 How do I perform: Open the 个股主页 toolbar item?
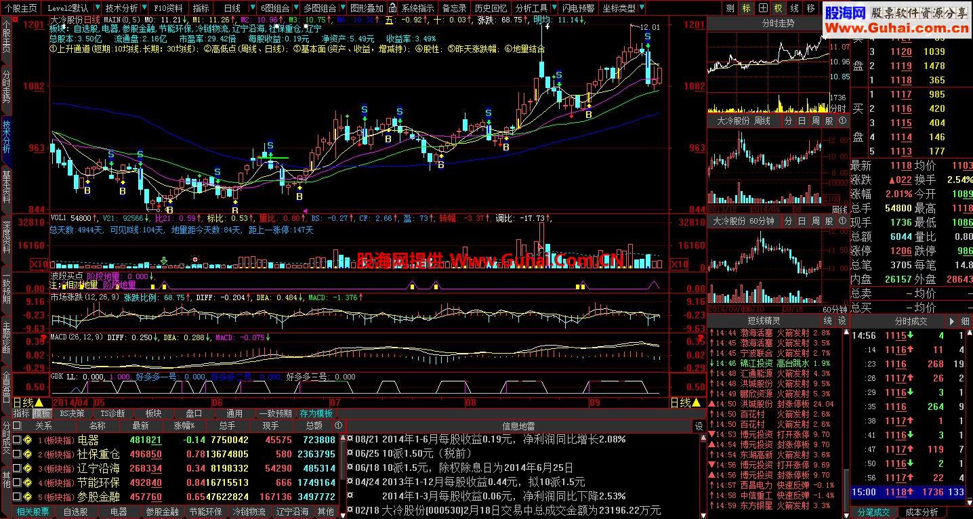21,8
